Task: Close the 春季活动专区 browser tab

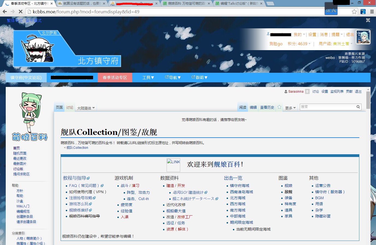Action: (x=52, y=4)
